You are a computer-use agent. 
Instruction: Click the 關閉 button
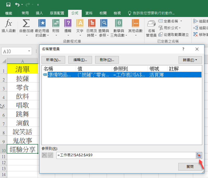(x=190, y=167)
